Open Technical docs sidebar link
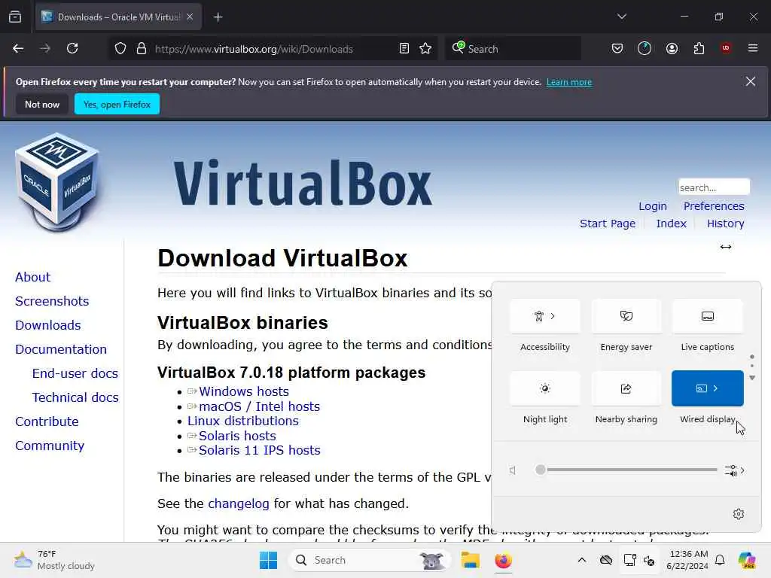The width and height of the screenshot is (771, 578). pyautogui.click(x=75, y=397)
